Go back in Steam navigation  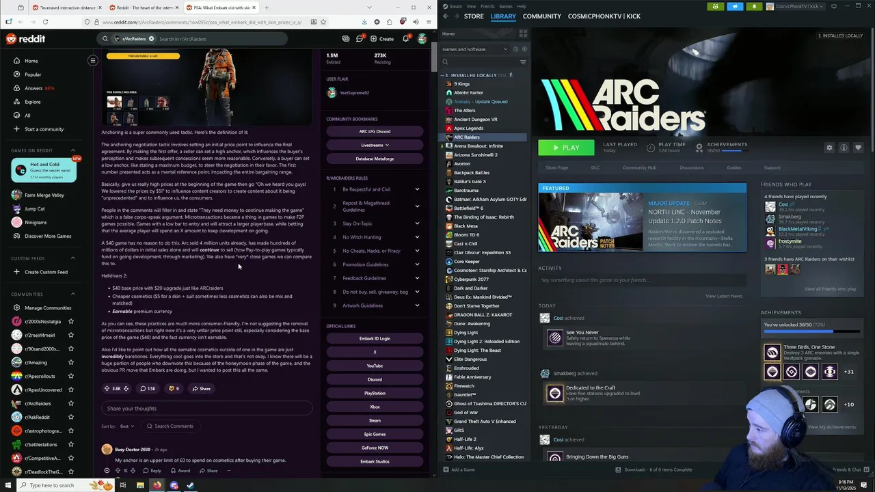pos(446,16)
